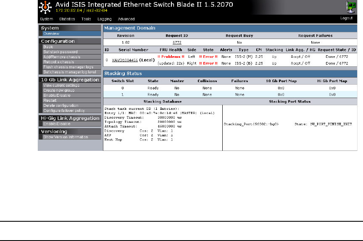Open the Logging menu
The height and width of the screenshot is (241, 363).
pyautogui.click(x=105, y=19)
